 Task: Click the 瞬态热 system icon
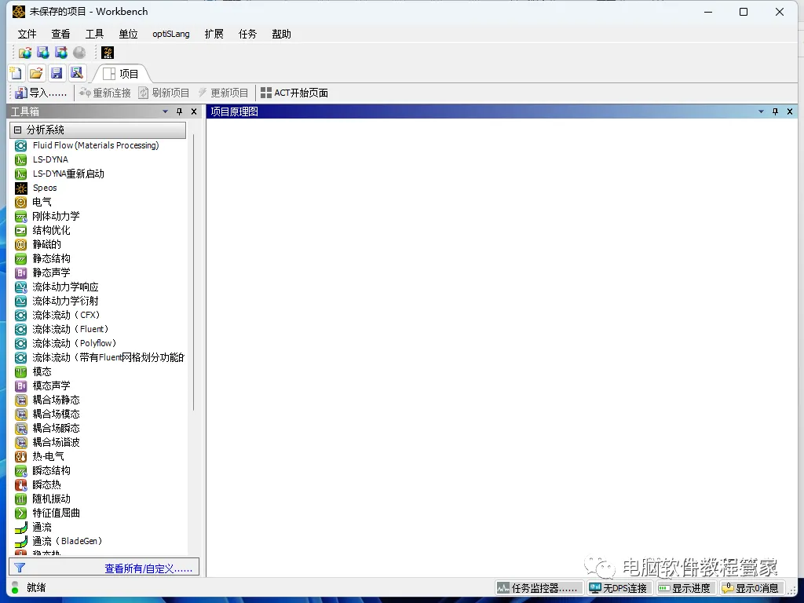tap(20, 484)
